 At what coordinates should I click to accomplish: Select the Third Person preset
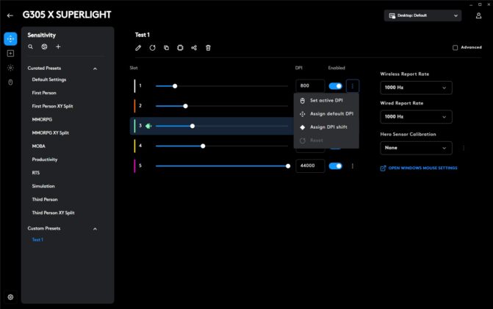[x=45, y=199]
